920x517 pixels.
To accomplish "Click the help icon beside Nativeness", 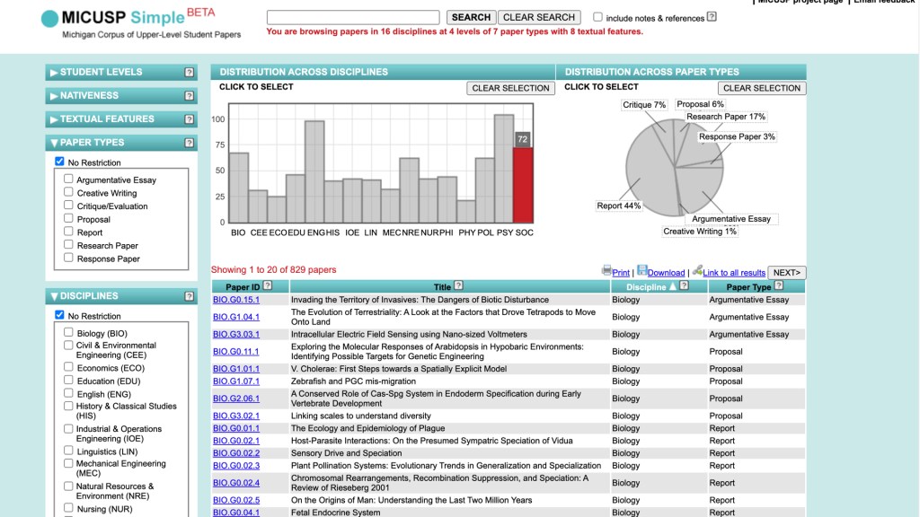I will click(x=189, y=96).
